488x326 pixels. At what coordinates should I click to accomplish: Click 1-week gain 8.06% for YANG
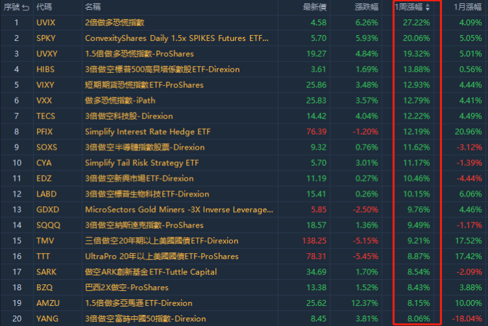click(x=418, y=319)
